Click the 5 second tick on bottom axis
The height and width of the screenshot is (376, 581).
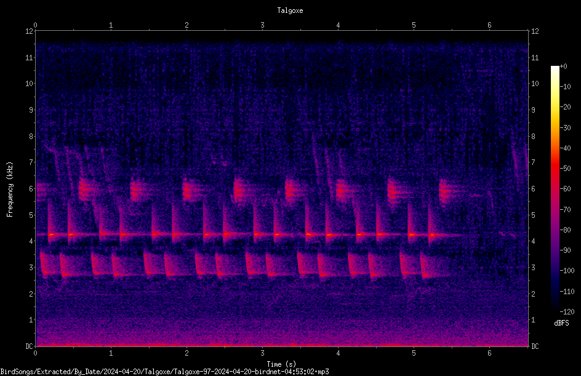[414, 353]
